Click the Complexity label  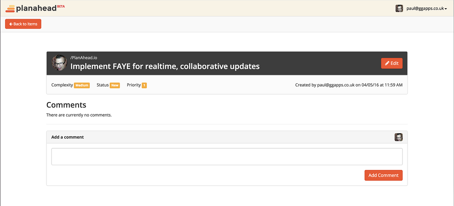[x=62, y=85]
